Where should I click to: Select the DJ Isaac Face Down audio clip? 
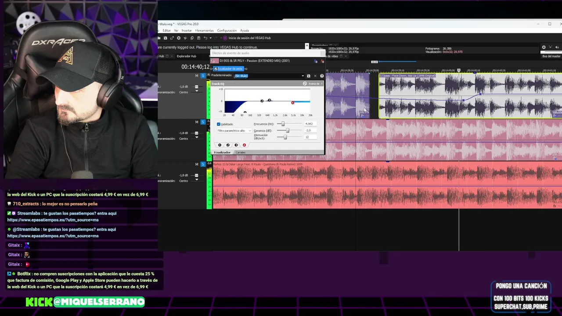(470, 96)
